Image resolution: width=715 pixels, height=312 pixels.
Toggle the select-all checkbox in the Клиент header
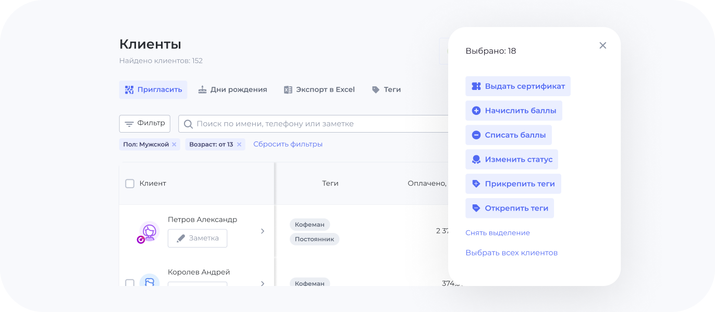130,183
